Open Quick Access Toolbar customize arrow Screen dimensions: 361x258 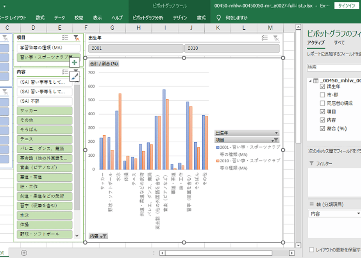(4, 6)
